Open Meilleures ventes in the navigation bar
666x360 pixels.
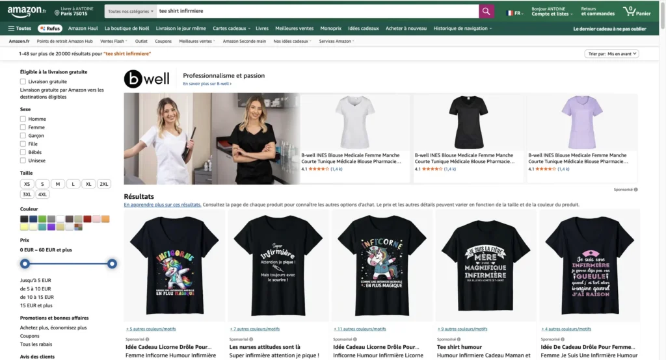[x=294, y=29]
